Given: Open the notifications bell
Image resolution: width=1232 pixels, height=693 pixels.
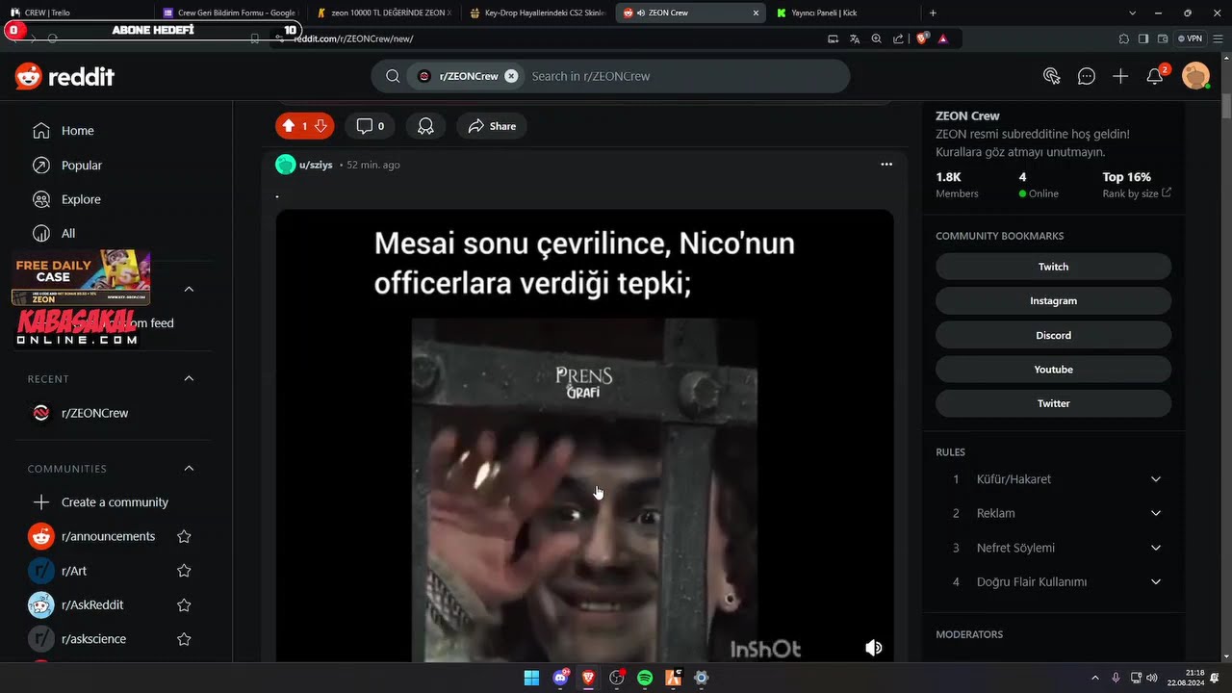Looking at the screenshot, I should pos(1155,76).
